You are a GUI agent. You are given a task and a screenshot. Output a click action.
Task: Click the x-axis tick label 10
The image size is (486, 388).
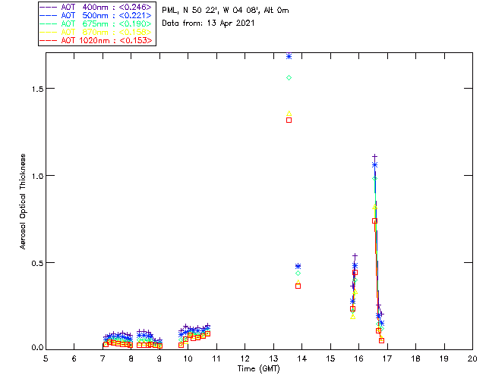(x=188, y=358)
